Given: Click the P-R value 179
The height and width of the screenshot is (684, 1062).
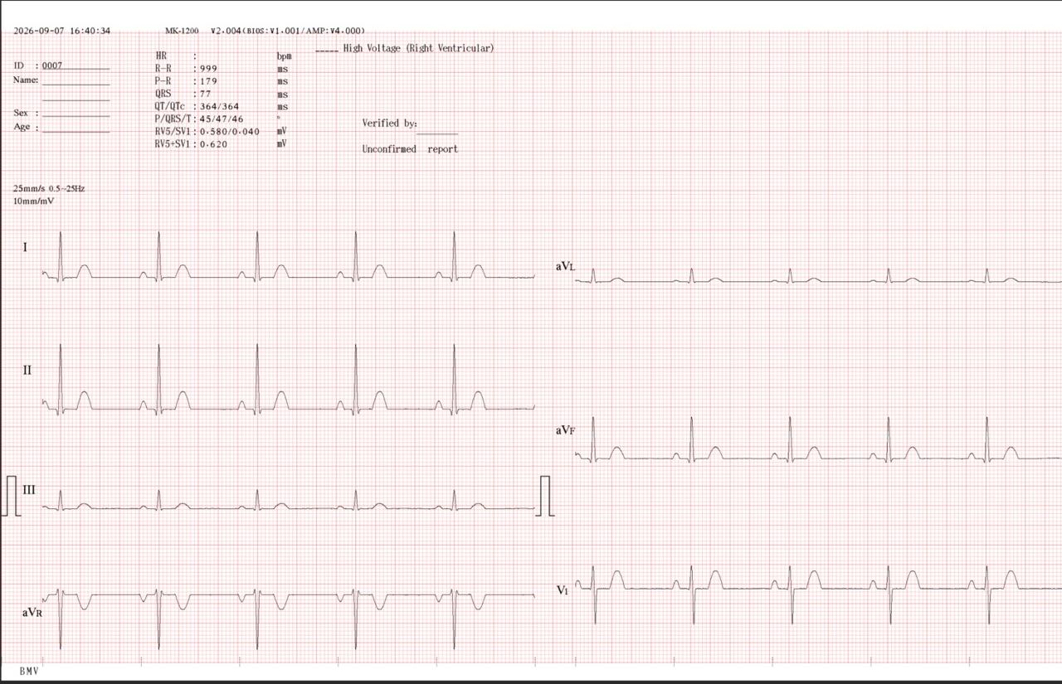Looking at the screenshot, I should coord(208,81).
